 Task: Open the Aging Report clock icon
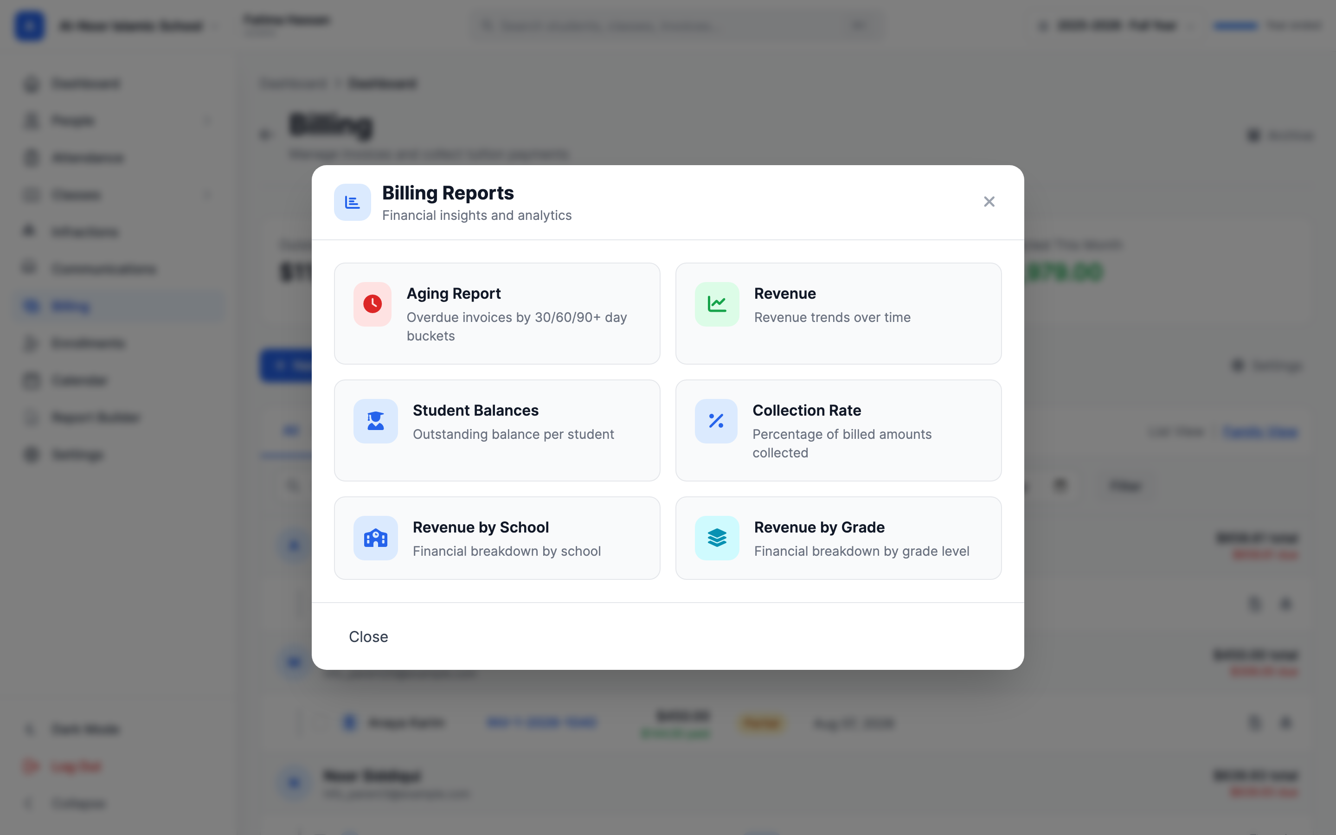coord(373,304)
